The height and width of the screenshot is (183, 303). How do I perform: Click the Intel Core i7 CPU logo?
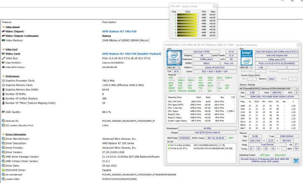coord(174,58)
